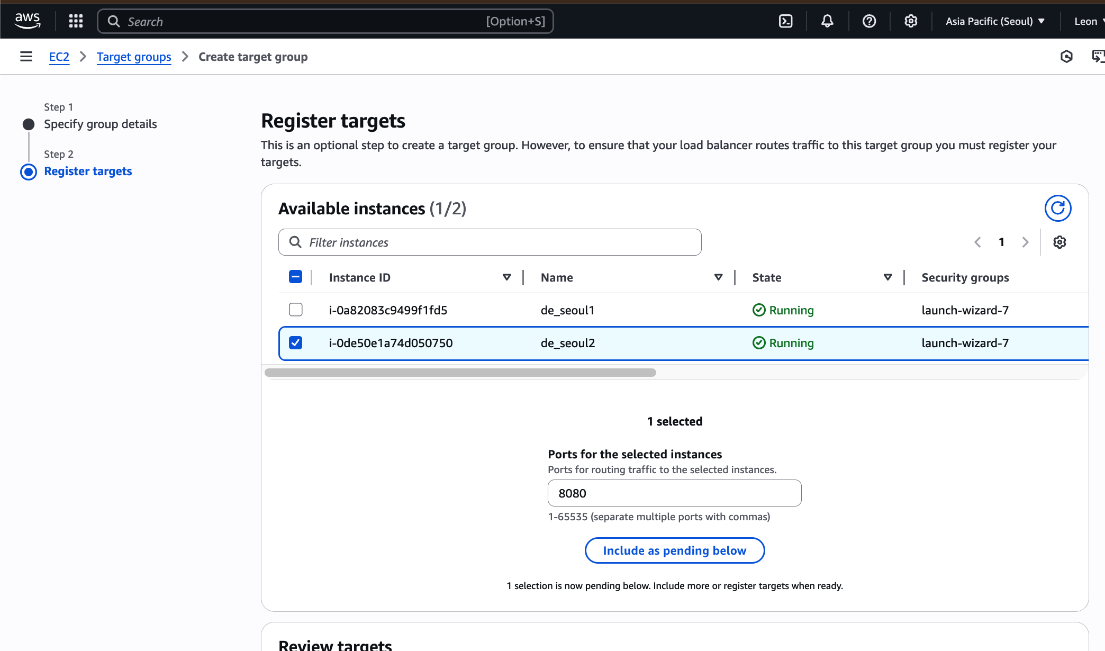The width and height of the screenshot is (1105, 651).
Task: Uncheck the de_seoul2 instance checkbox
Action: tap(296, 343)
